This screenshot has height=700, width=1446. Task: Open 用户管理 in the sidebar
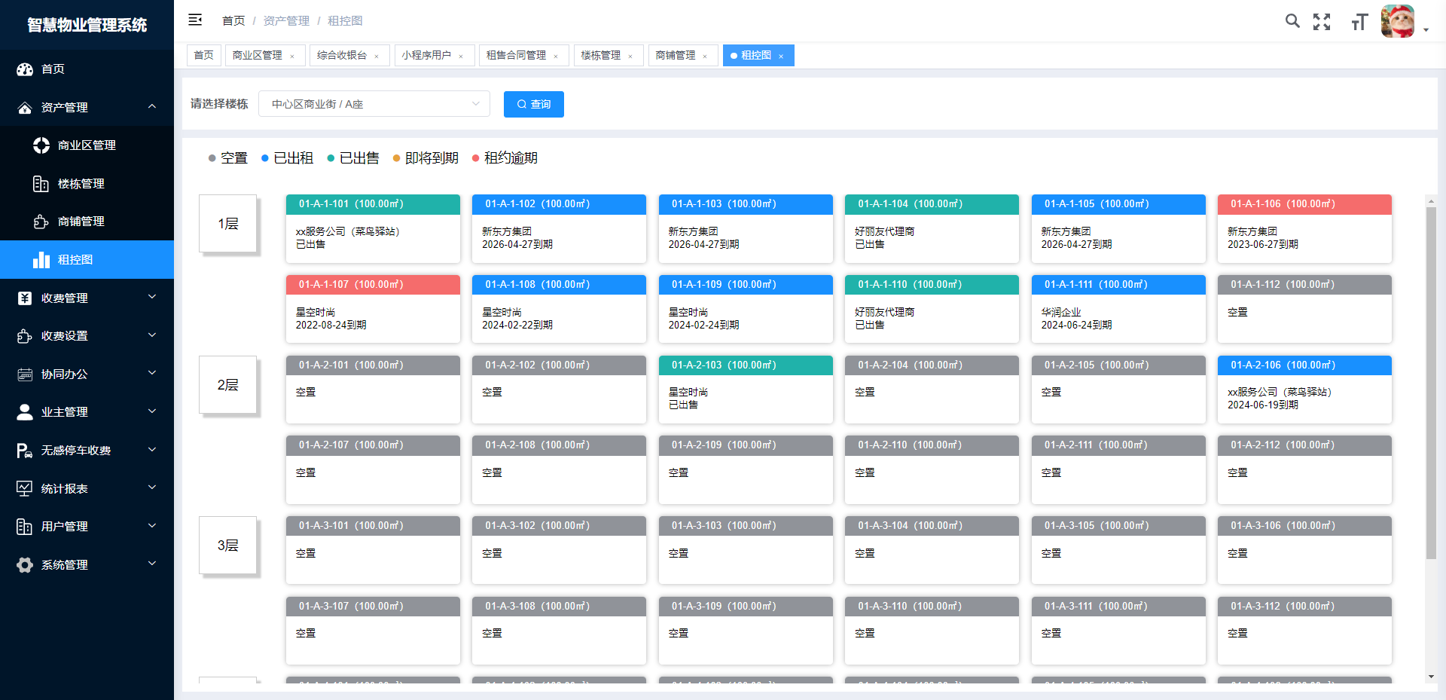pyautogui.click(x=87, y=527)
